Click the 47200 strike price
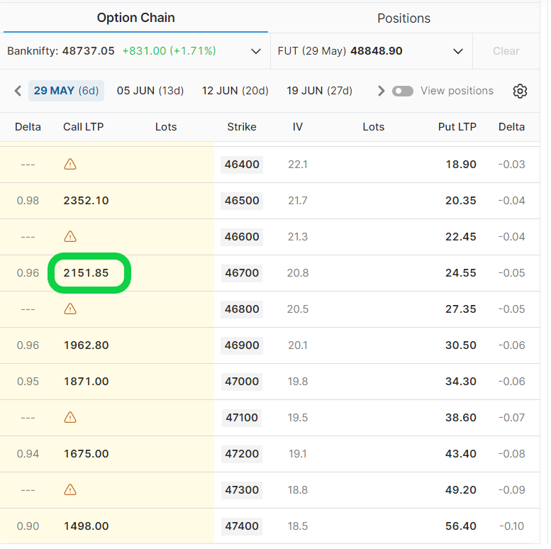The width and height of the screenshot is (551, 549). pyautogui.click(x=242, y=454)
